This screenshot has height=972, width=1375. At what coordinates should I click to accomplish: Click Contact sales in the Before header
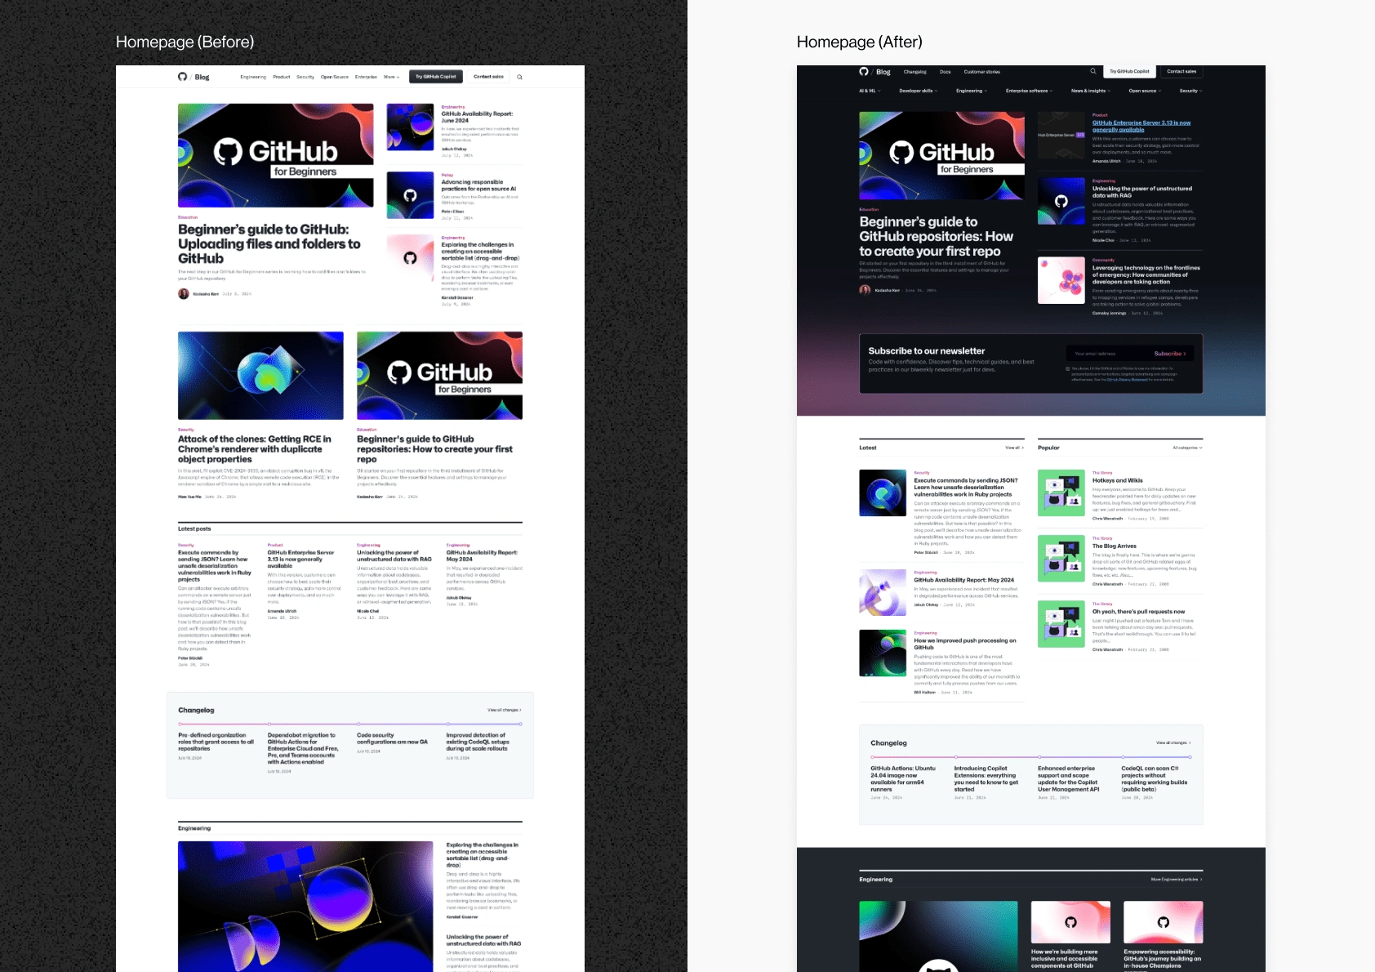coord(488,77)
